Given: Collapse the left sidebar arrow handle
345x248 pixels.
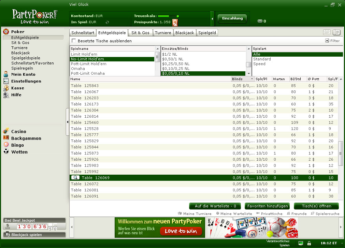Looking at the screenshot, I should click(68, 122).
